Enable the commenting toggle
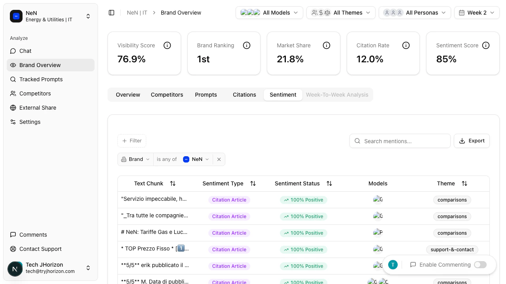This screenshot has width=506, height=284. click(480, 265)
